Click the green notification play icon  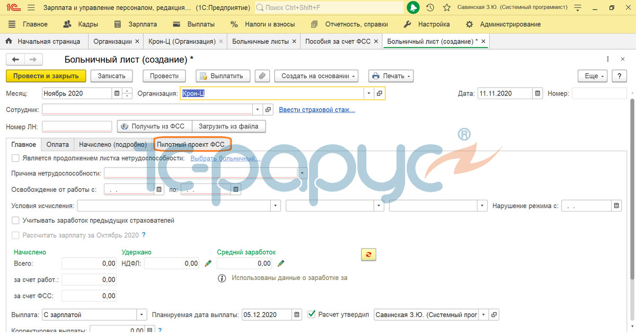tap(413, 7)
